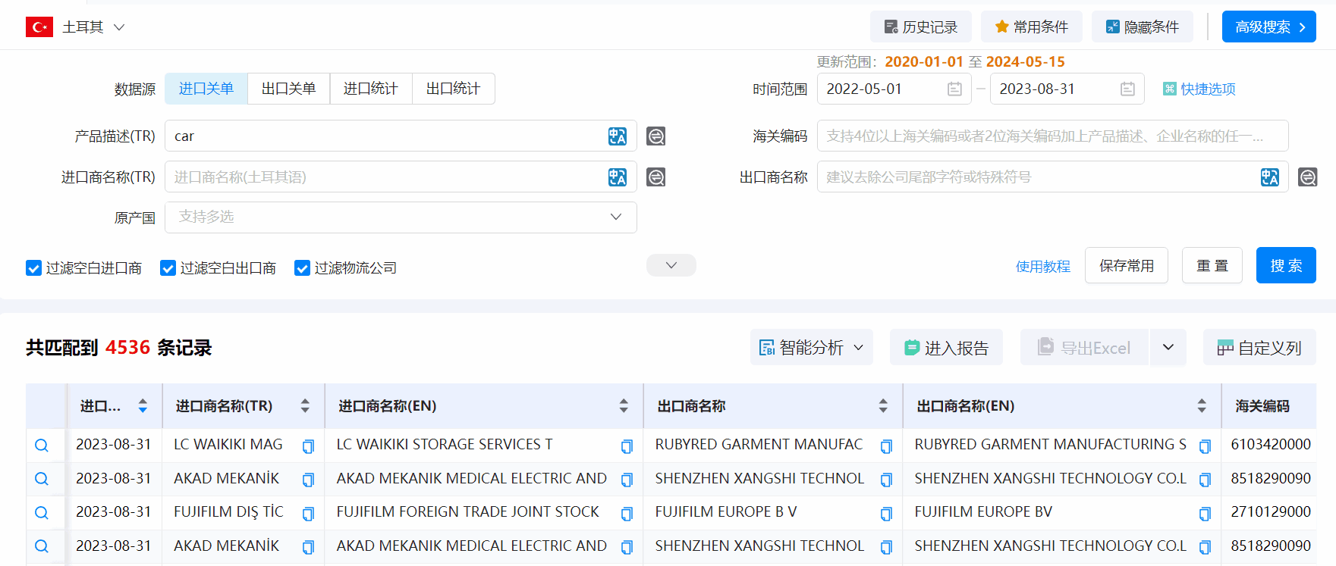Image resolution: width=1336 pixels, height=566 pixels.
Task: Open the 智能分析 dropdown menu
Action: point(811,348)
